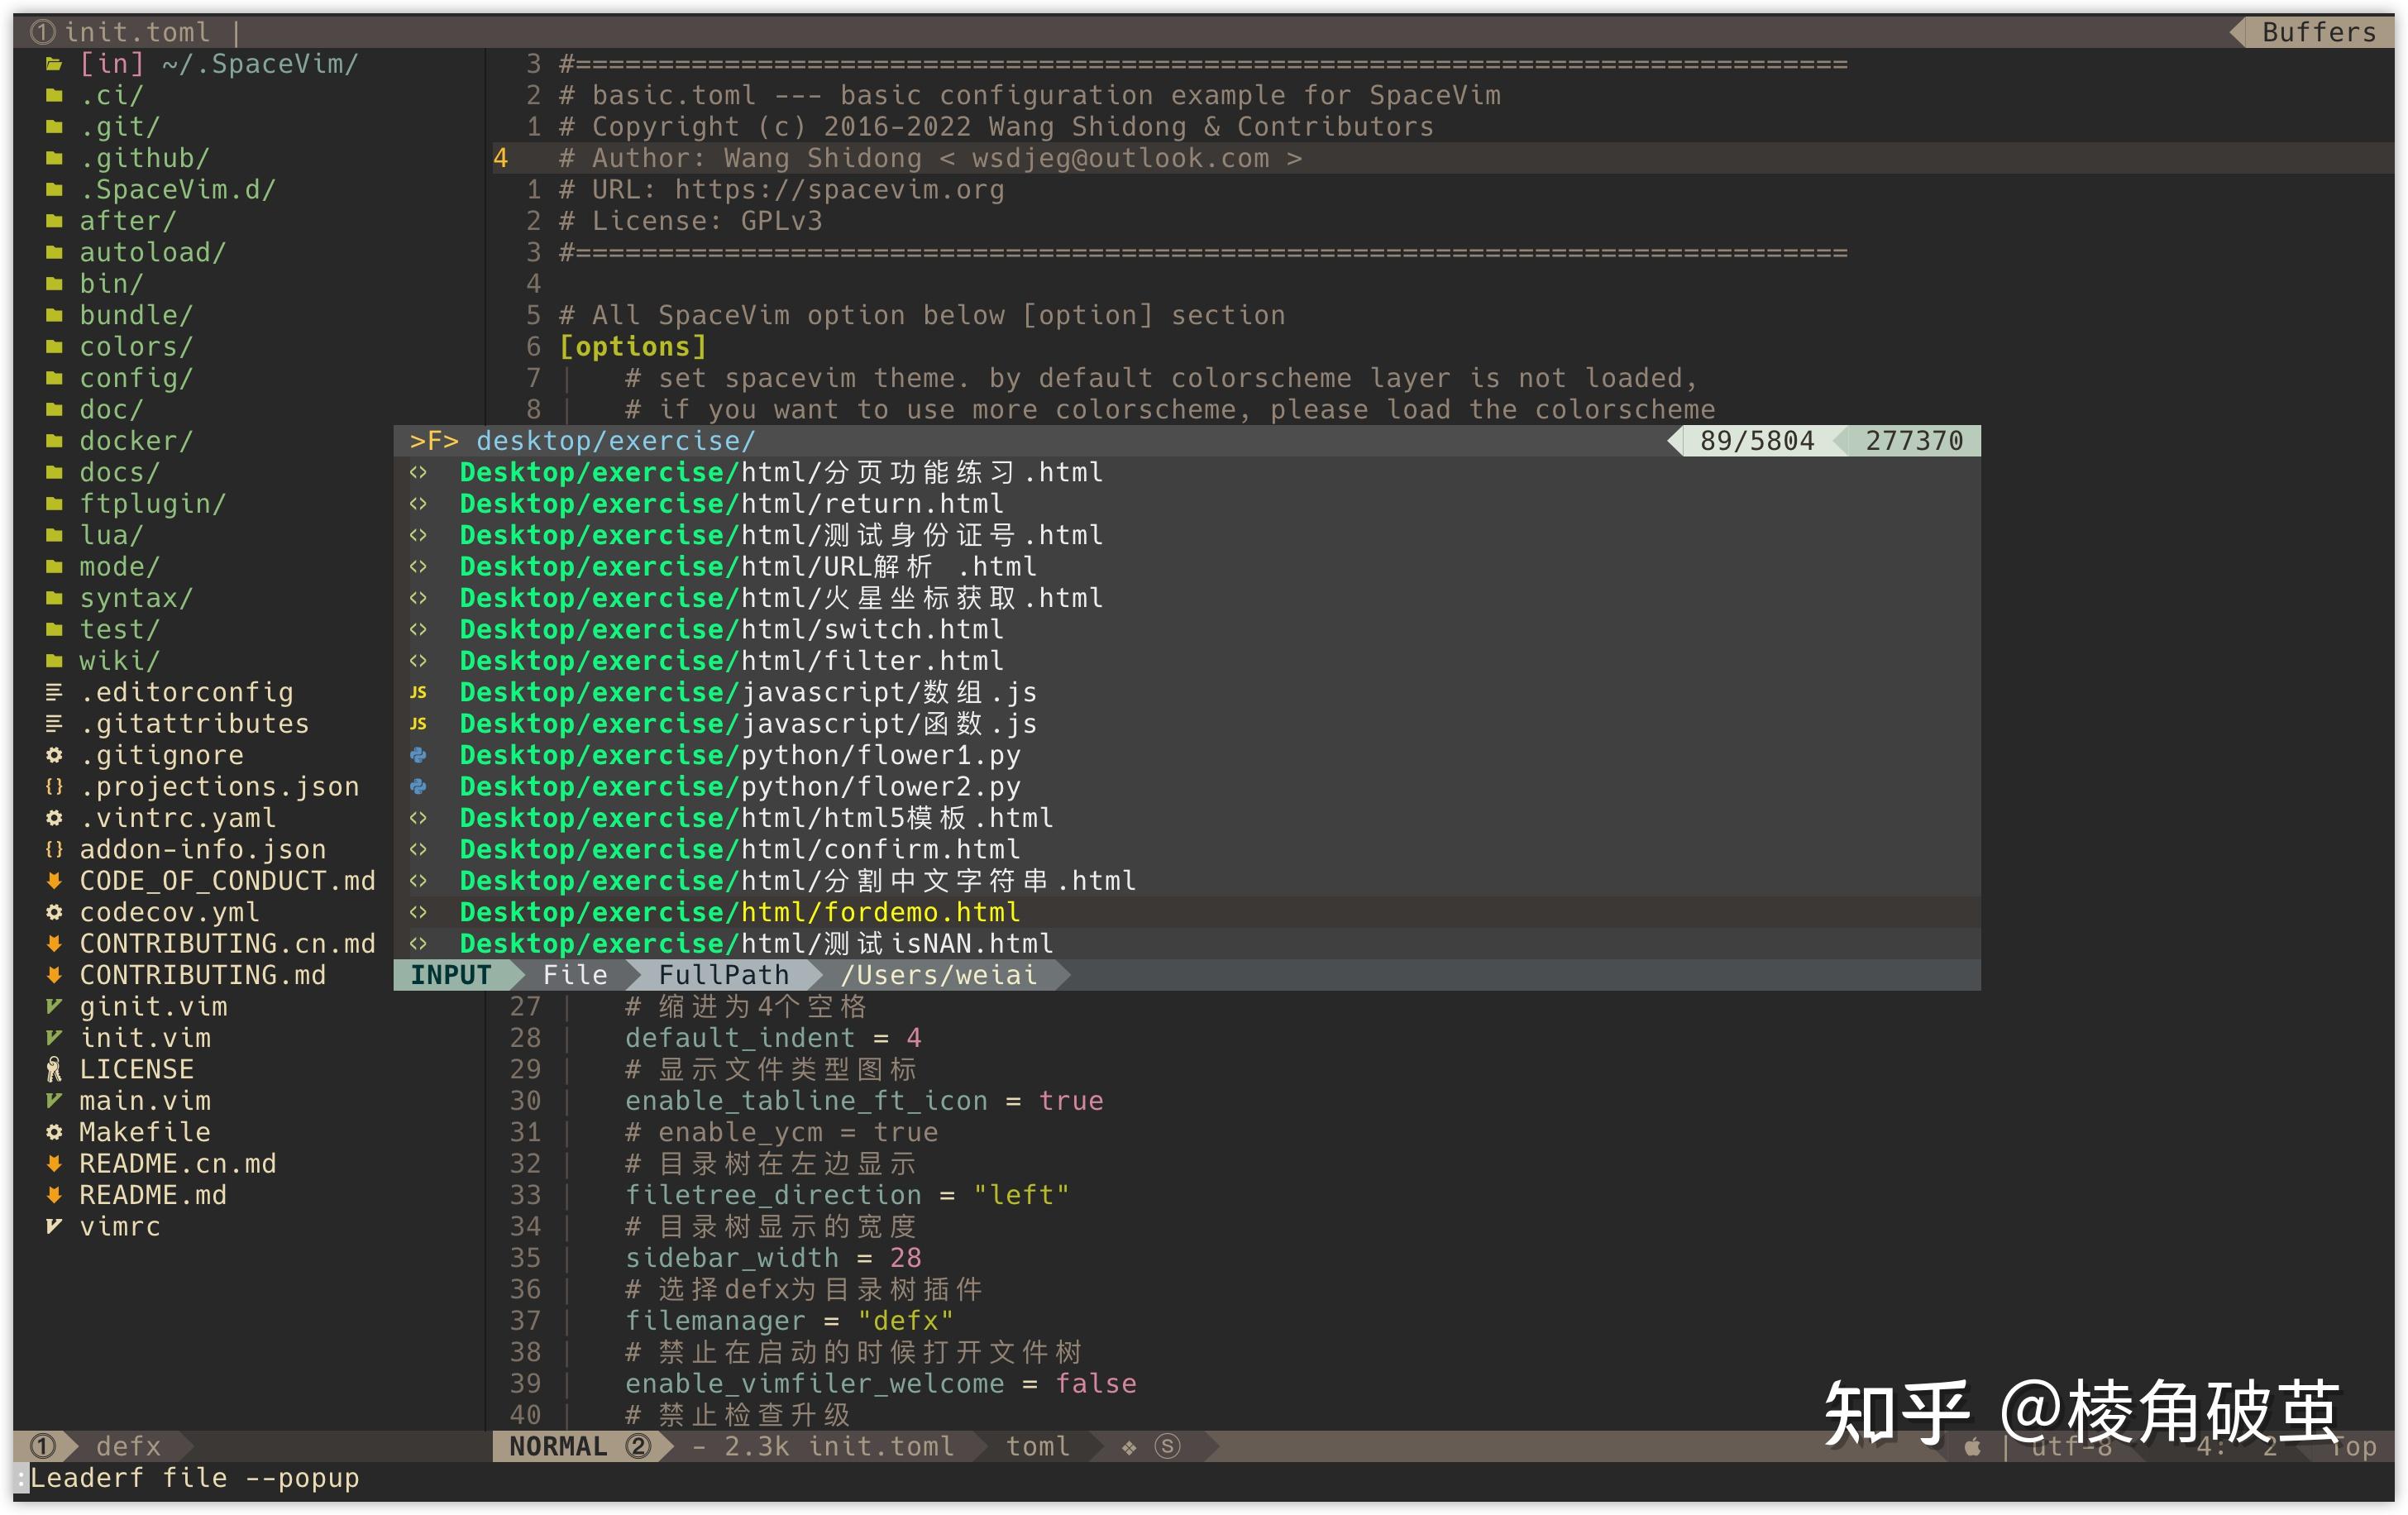Click the FullPath mode segment in LeaderF statusline

tap(723, 975)
